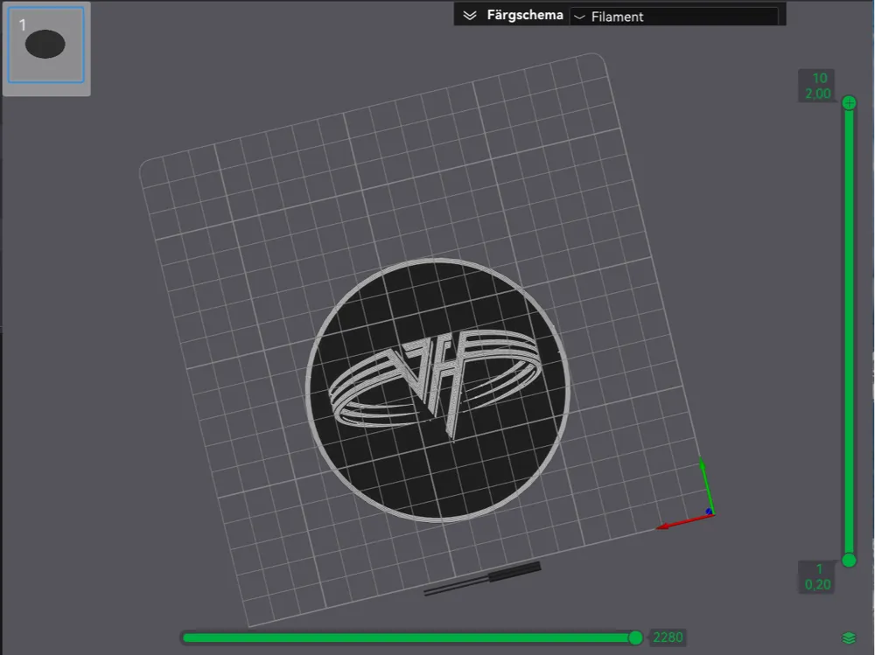The image size is (875, 655).
Task: Open the Filament color scheme dropdown
Action: click(x=675, y=17)
